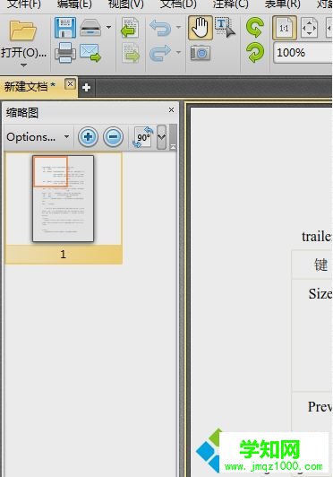This screenshot has height=477, width=333.
Task: Enlarge thumbnails with plus button
Action: (88, 137)
